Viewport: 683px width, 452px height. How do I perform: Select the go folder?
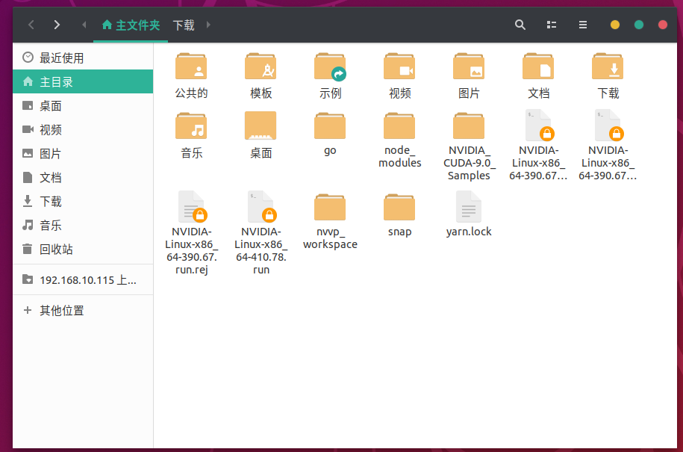(330, 126)
